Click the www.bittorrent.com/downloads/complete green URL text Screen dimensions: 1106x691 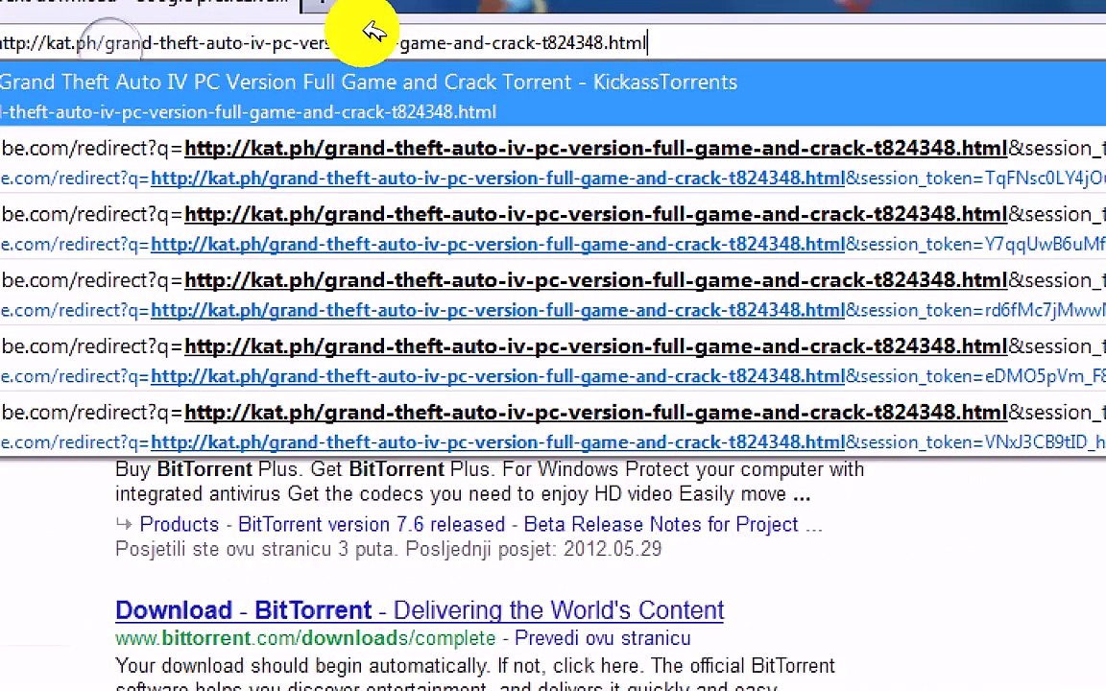click(x=305, y=638)
